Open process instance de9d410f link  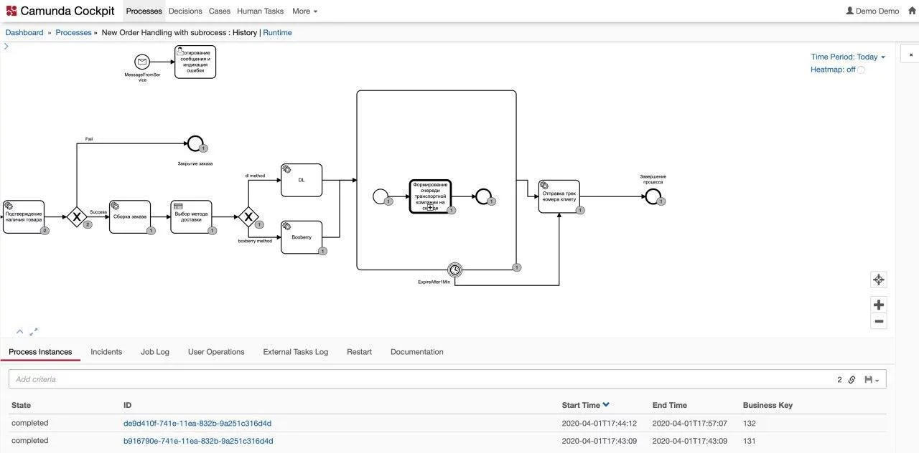[197, 424]
